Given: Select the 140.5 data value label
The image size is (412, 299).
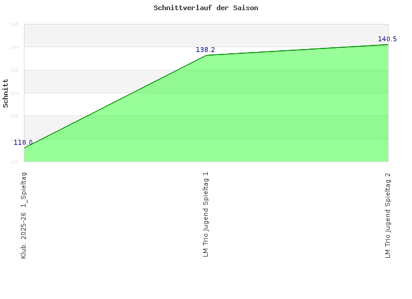Looking at the screenshot, I should pyautogui.click(x=387, y=39).
